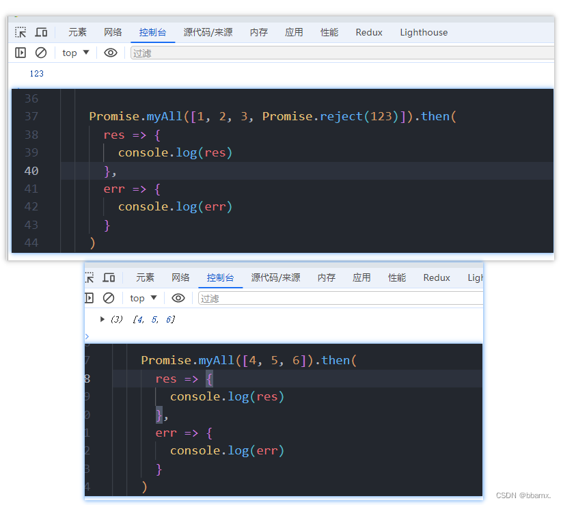Viewport: 561px width, 505px height.
Task: Open 元素 tab in upper DevTools
Action: (x=77, y=33)
